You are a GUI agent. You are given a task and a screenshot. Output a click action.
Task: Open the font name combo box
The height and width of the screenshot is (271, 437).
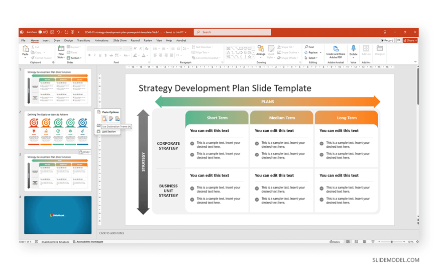click(104, 49)
